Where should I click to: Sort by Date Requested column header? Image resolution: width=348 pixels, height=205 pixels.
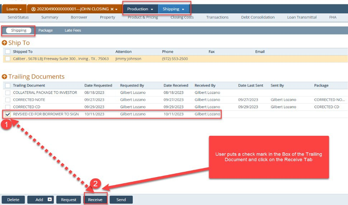[98, 85]
